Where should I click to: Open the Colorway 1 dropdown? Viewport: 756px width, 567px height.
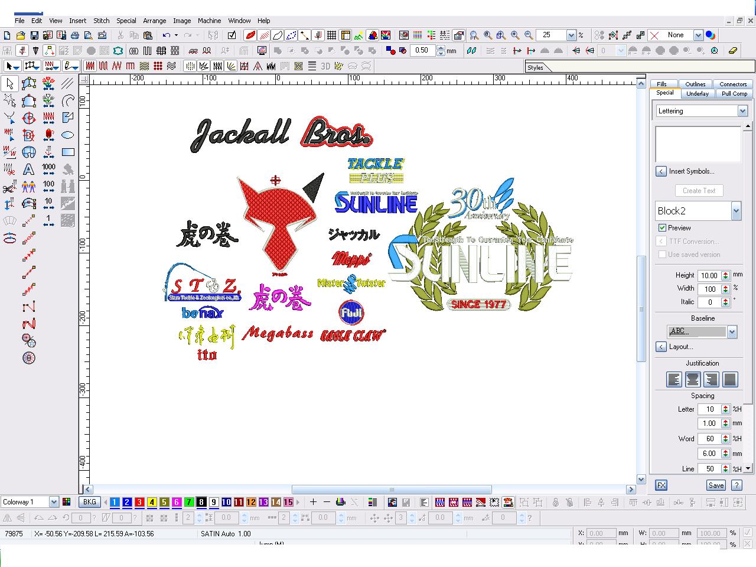(x=54, y=502)
